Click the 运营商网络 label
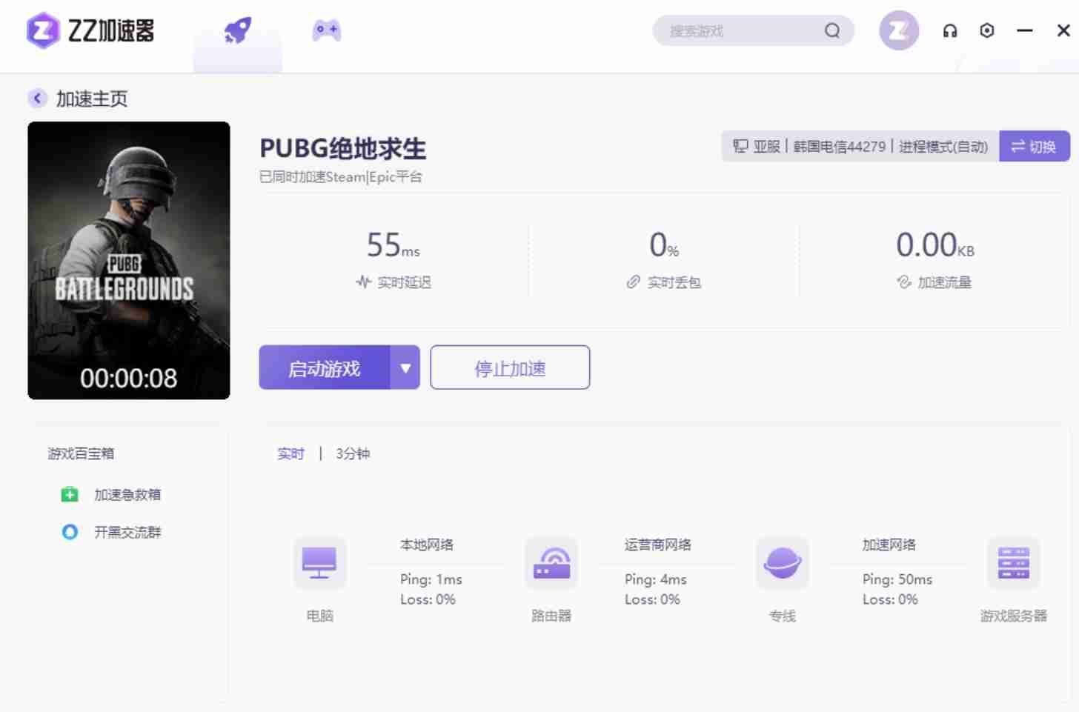The width and height of the screenshot is (1079, 712). coord(658,545)
